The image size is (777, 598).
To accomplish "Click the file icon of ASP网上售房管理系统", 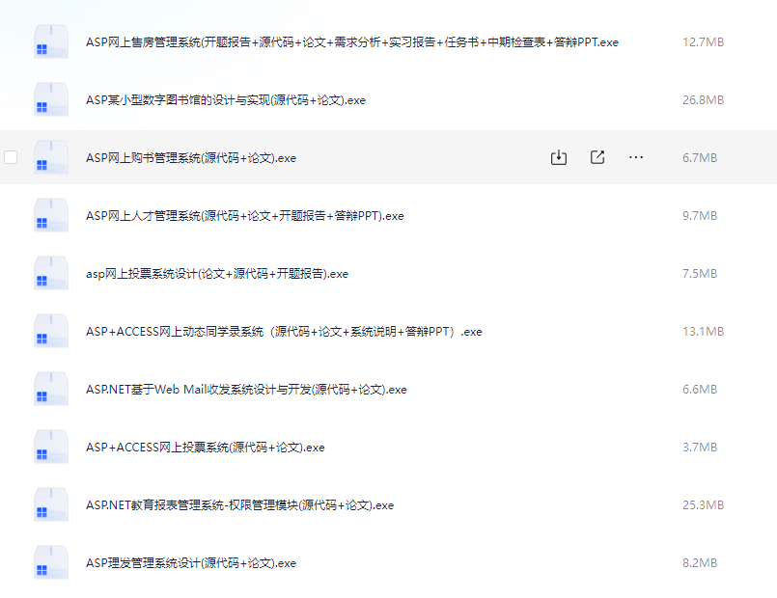I will (50, 41).
